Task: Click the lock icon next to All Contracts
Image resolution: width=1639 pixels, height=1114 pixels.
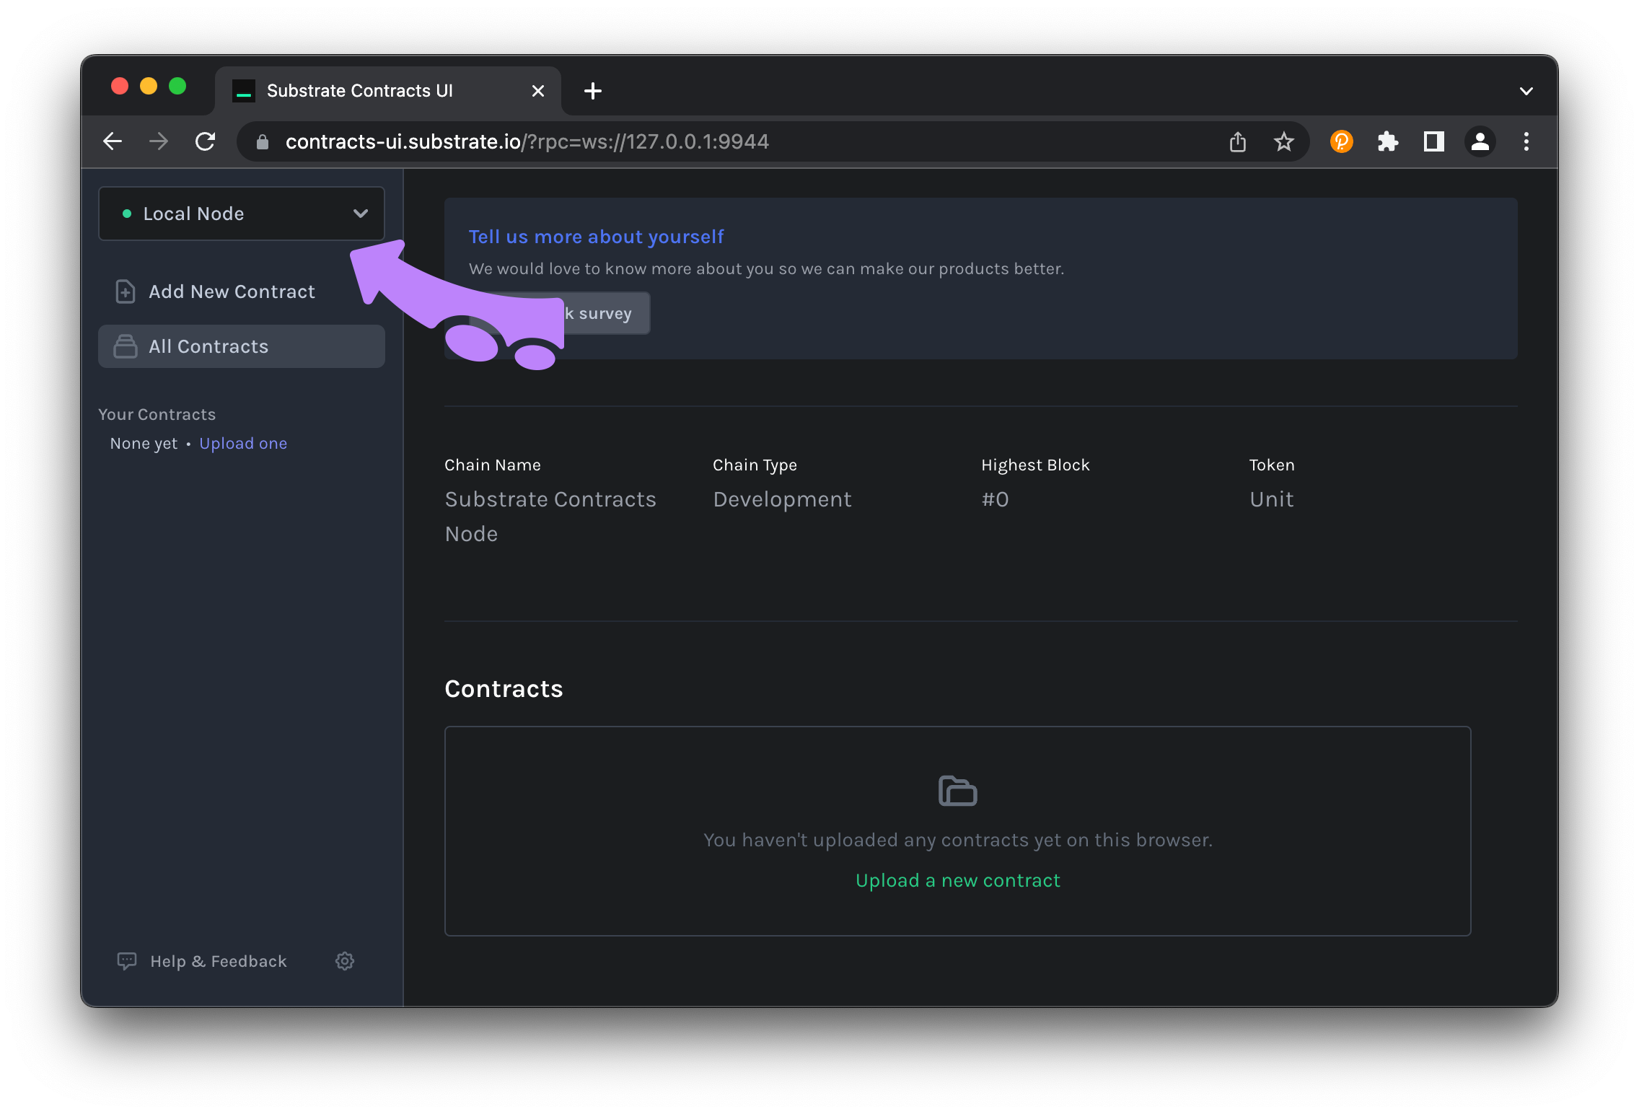Action: pos(124,346)
